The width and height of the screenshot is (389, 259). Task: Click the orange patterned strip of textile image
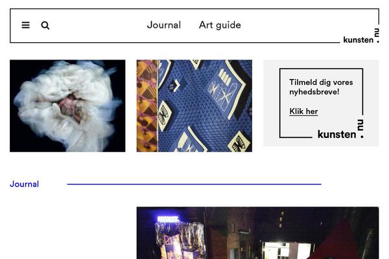coord(147,106)
